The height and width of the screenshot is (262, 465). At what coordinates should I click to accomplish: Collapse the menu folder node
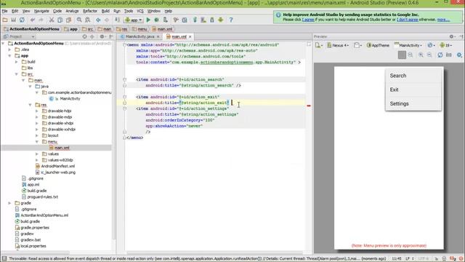[x=37, y=142]
